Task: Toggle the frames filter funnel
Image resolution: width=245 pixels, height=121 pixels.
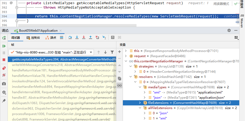Action: (112, 52)
